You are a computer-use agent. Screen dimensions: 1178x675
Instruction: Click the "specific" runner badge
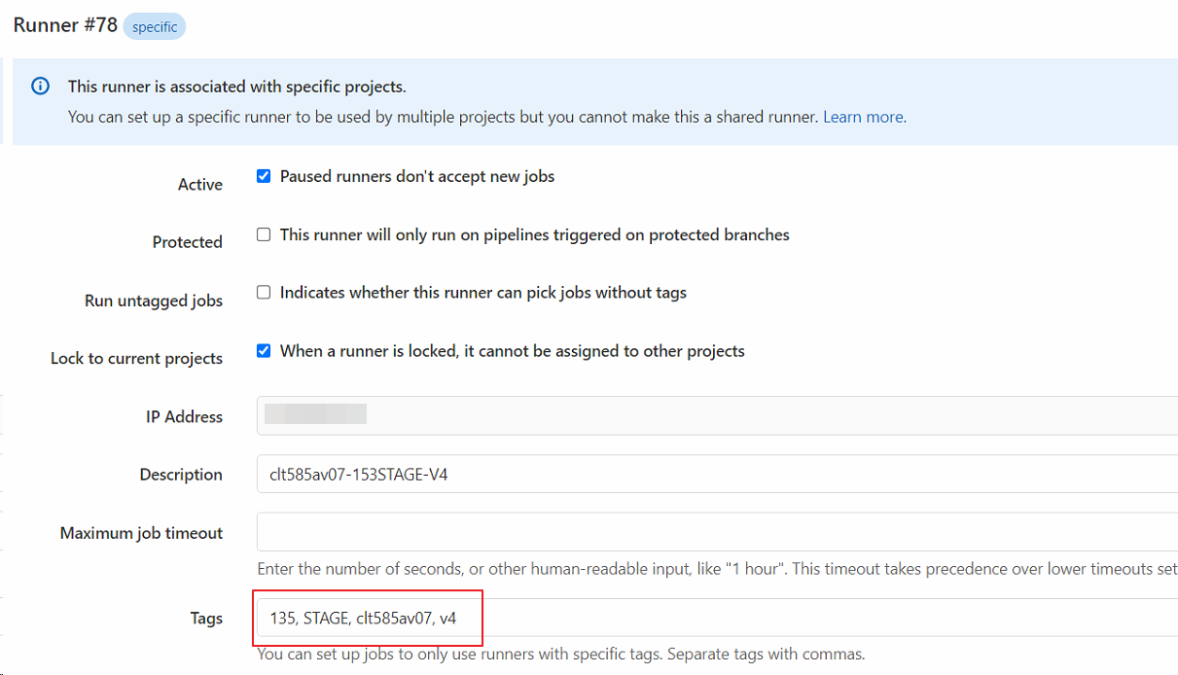154,26
